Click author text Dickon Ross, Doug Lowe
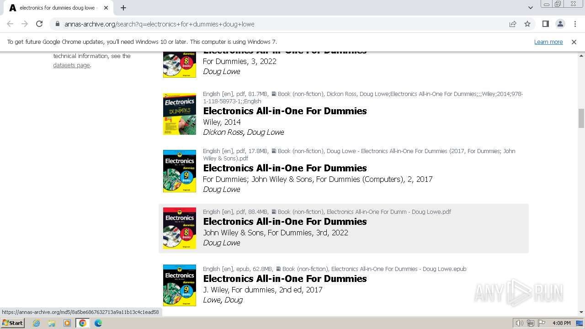 click(x=244, y=132)
